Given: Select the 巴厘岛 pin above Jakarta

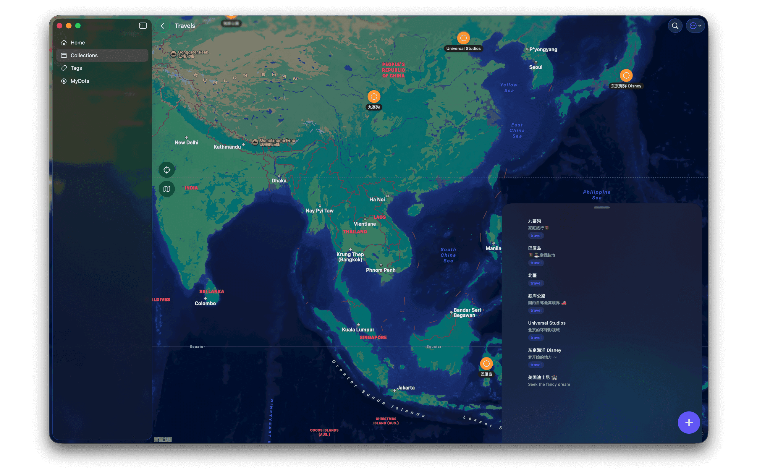Looking at the screenshot, I should click(486, 364).
